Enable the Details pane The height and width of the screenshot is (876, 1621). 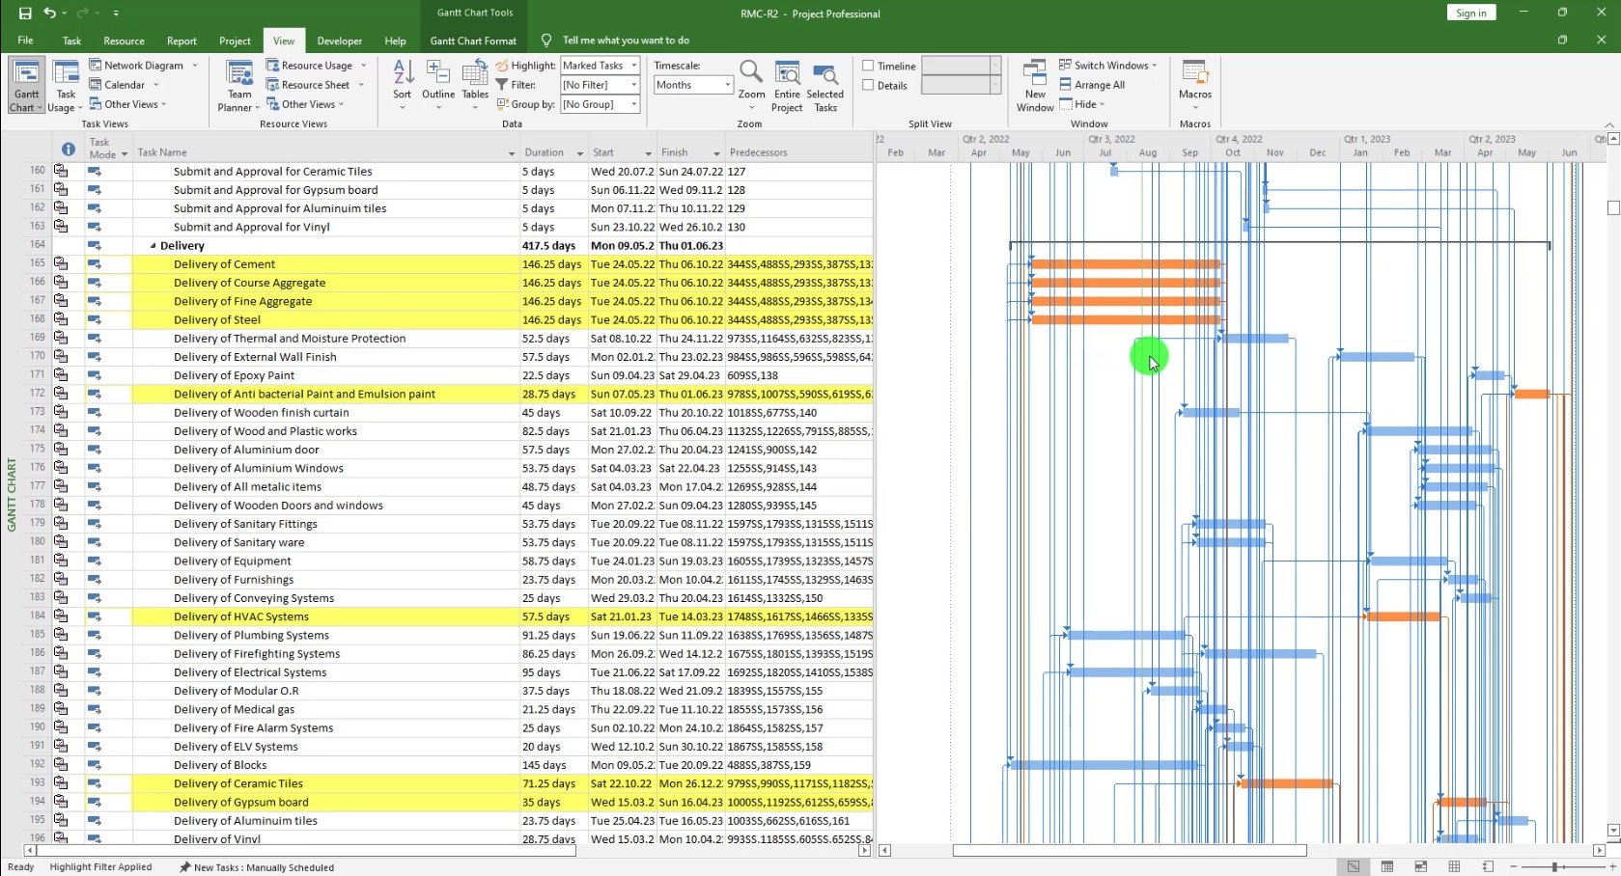pyautogui.click(x=869, y=85)
